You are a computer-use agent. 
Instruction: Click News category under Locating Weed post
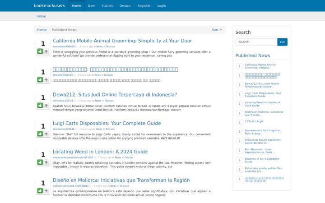118,157
